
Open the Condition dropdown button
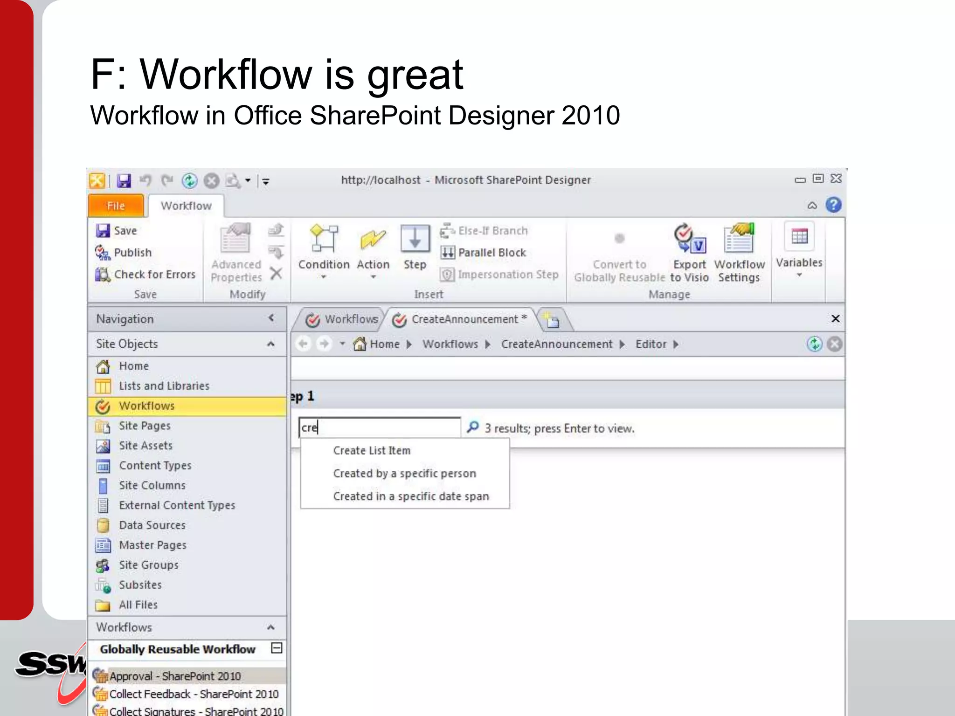coord(324,252)
